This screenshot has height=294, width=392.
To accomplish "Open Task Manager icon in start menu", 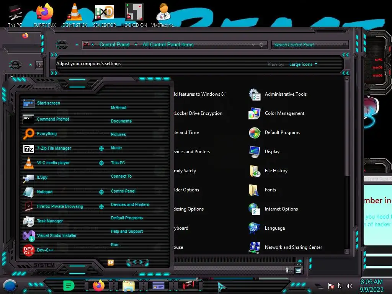I will click(28, 221).
